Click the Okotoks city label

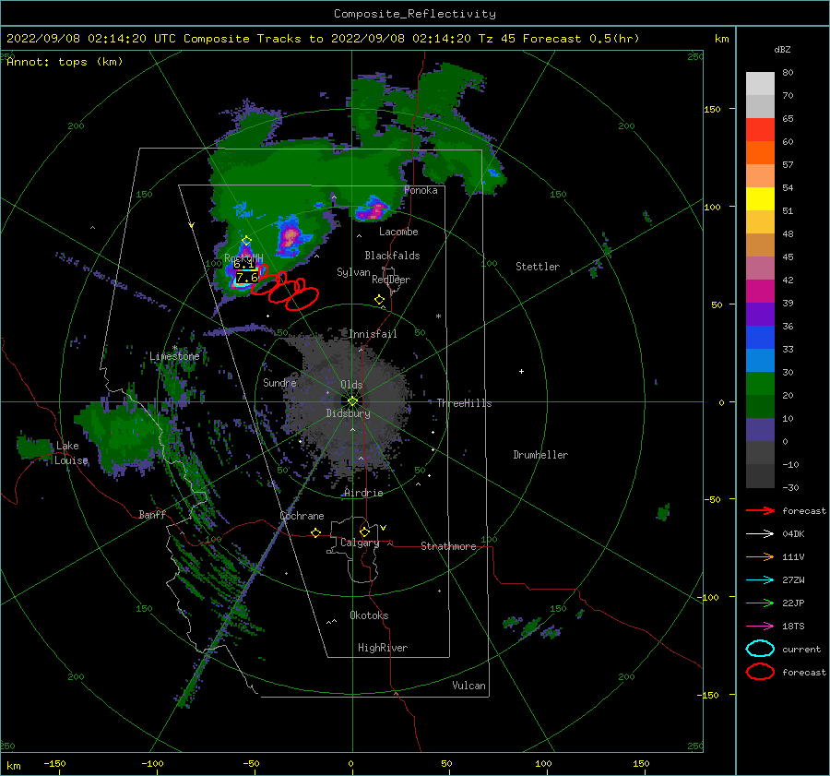click(369, 615)
